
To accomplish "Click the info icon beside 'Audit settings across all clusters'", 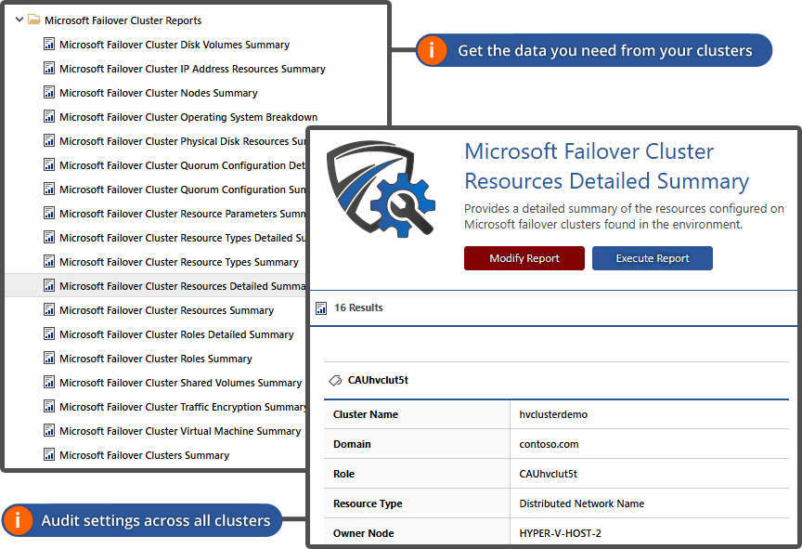I will [x=16, y=520].
